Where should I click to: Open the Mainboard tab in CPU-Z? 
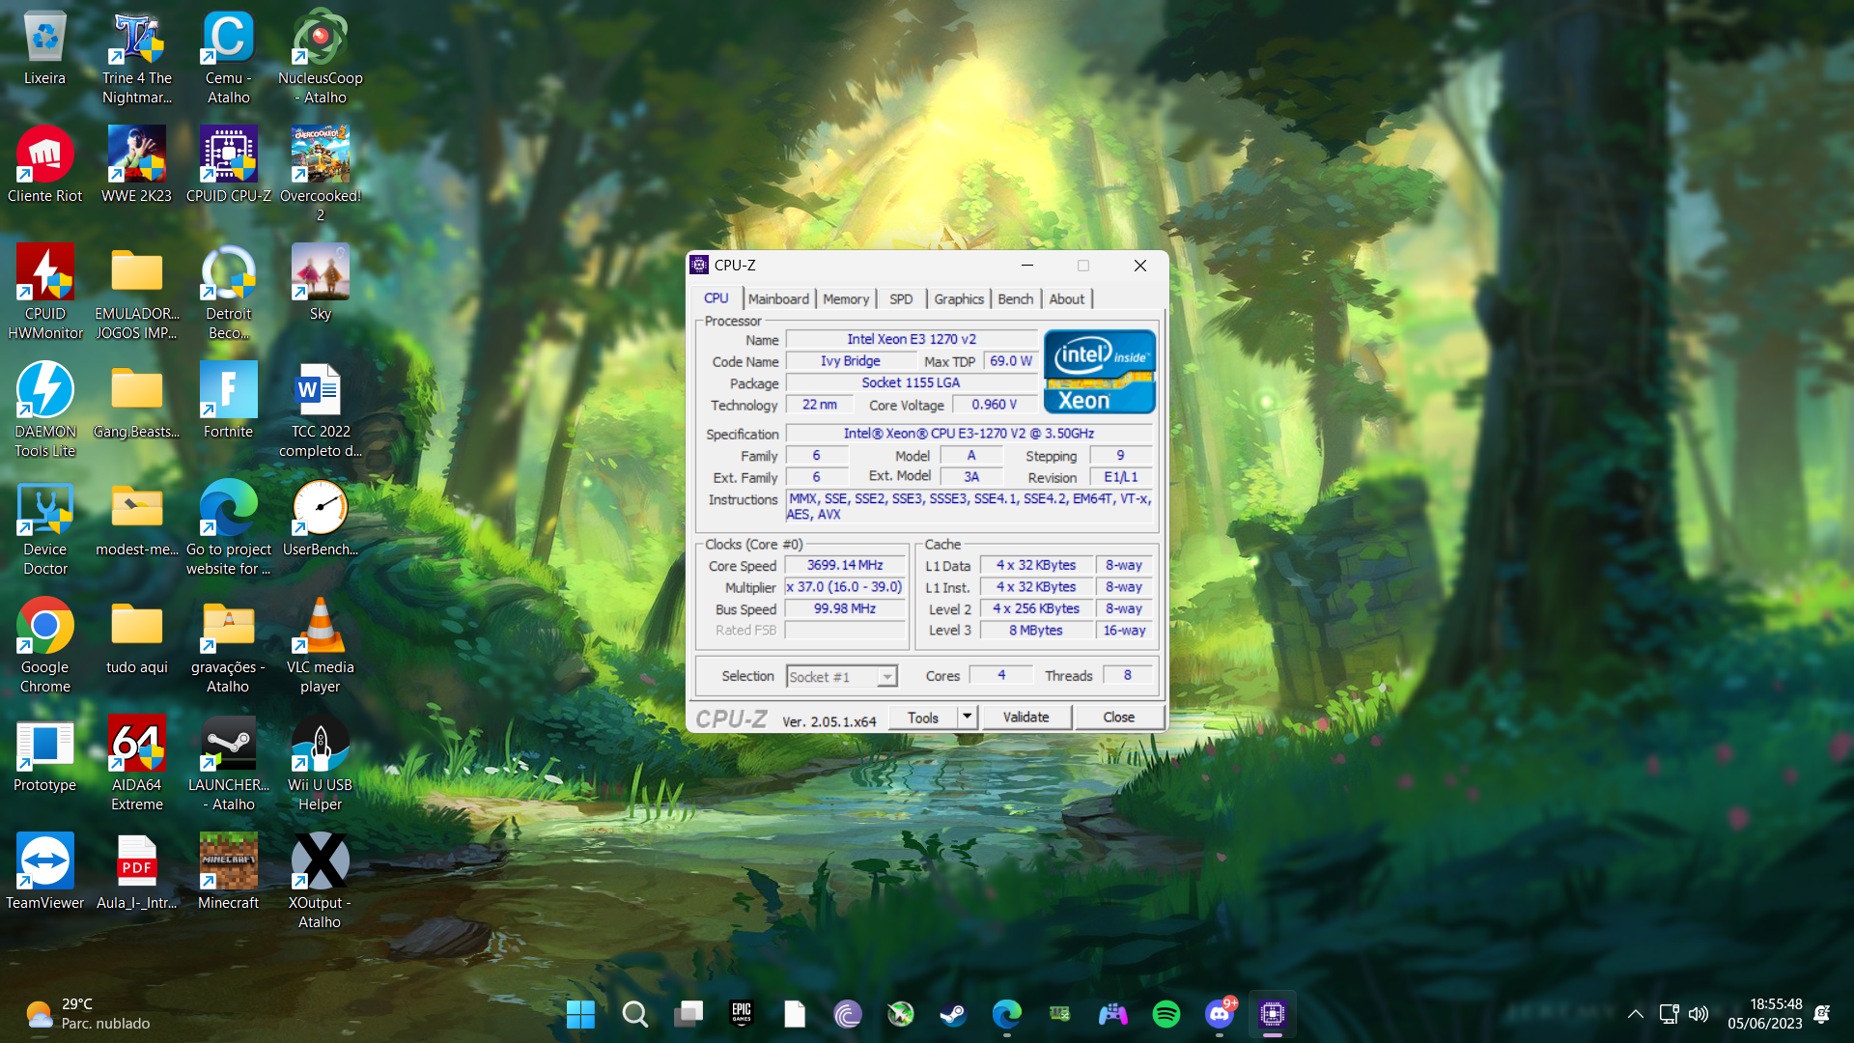click(778, 299)
